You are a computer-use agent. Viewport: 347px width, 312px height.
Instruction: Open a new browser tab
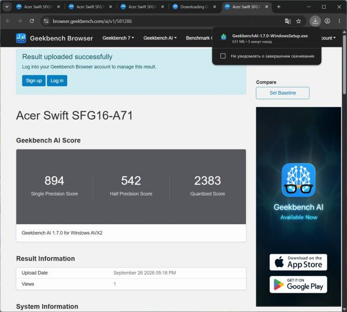click(x=279, y=7)
